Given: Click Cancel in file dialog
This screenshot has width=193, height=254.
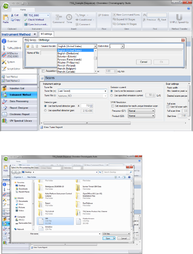Looking at the screenshot, I should [x=124, y=238].
